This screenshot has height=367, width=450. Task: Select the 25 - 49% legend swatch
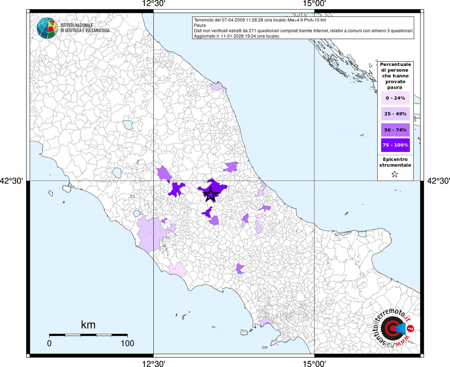click(x=395, y=114)
